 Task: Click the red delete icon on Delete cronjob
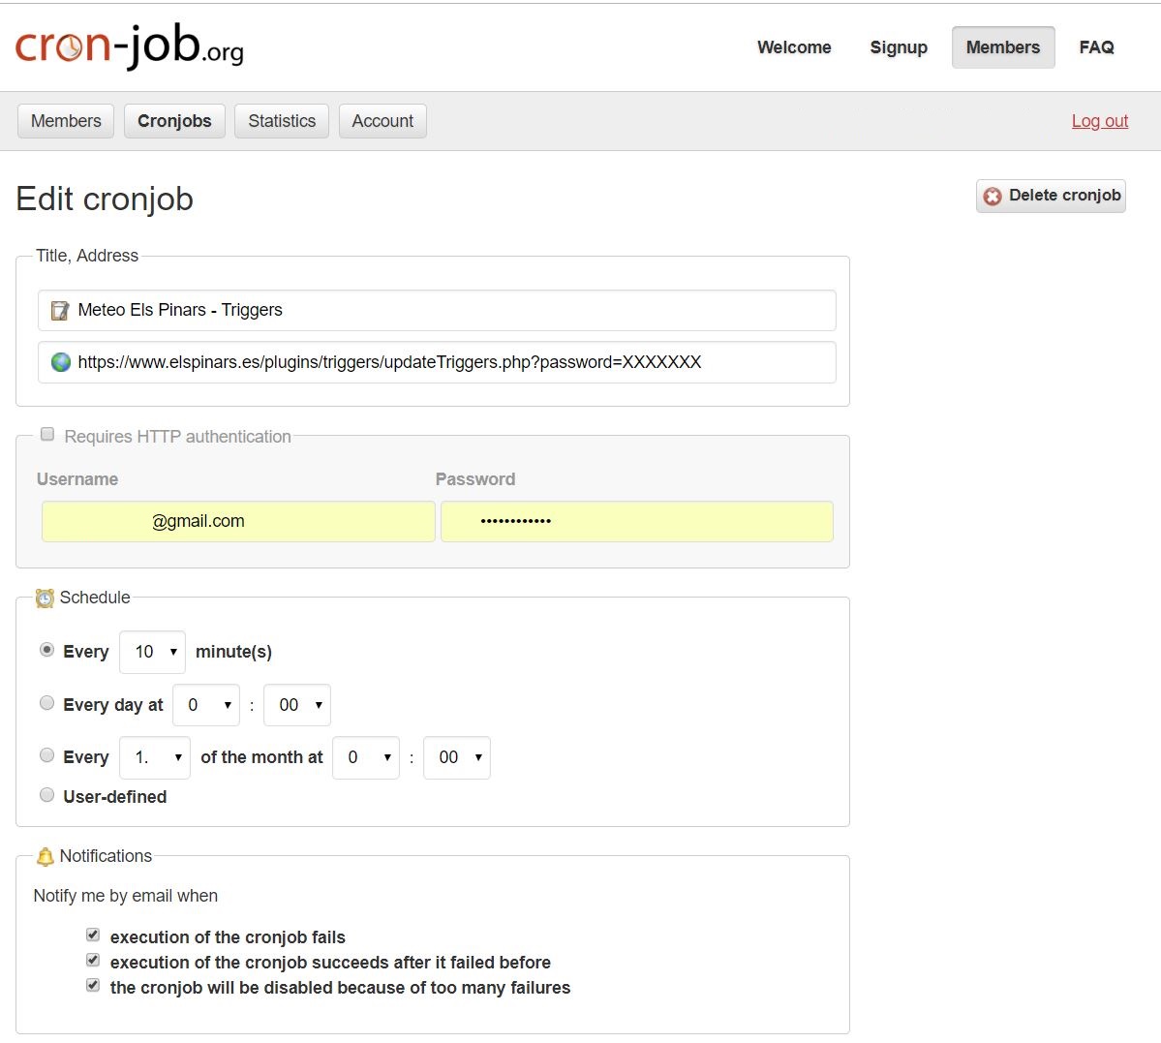[x=993, y=197]
